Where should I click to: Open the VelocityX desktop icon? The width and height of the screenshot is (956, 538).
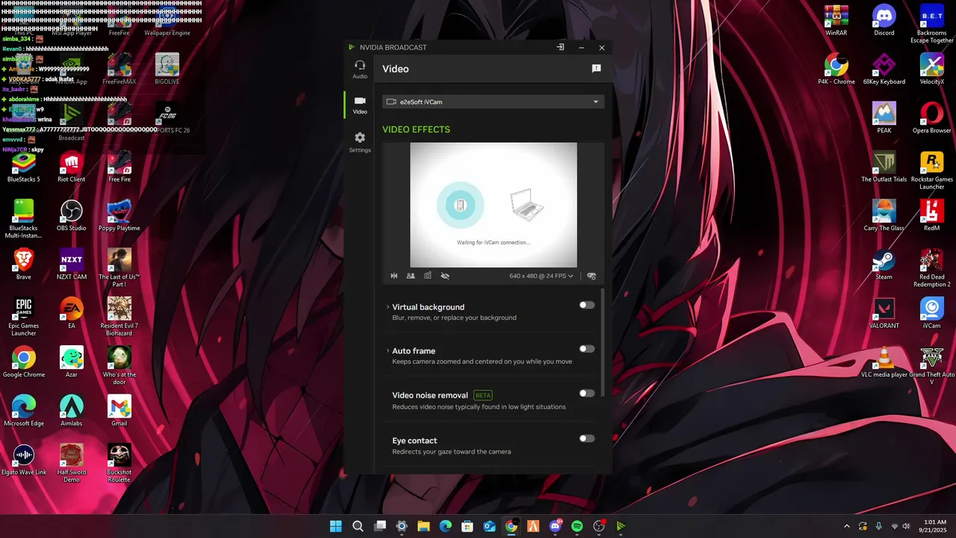[932, 69]
